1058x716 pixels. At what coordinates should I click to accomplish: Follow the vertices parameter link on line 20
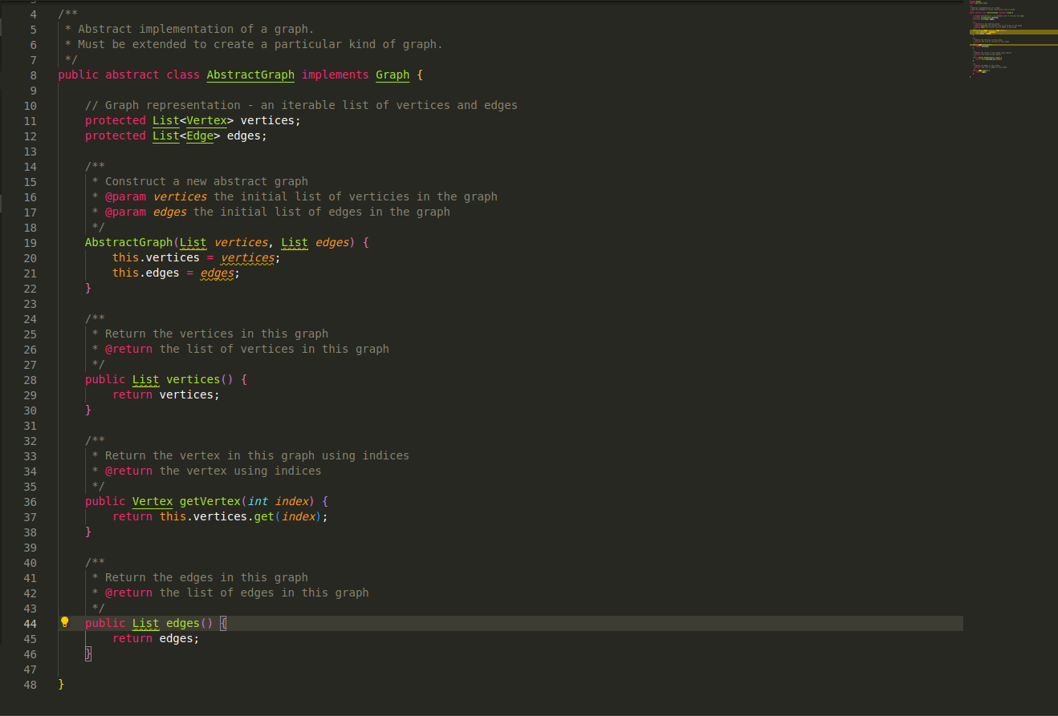[247, 257]
